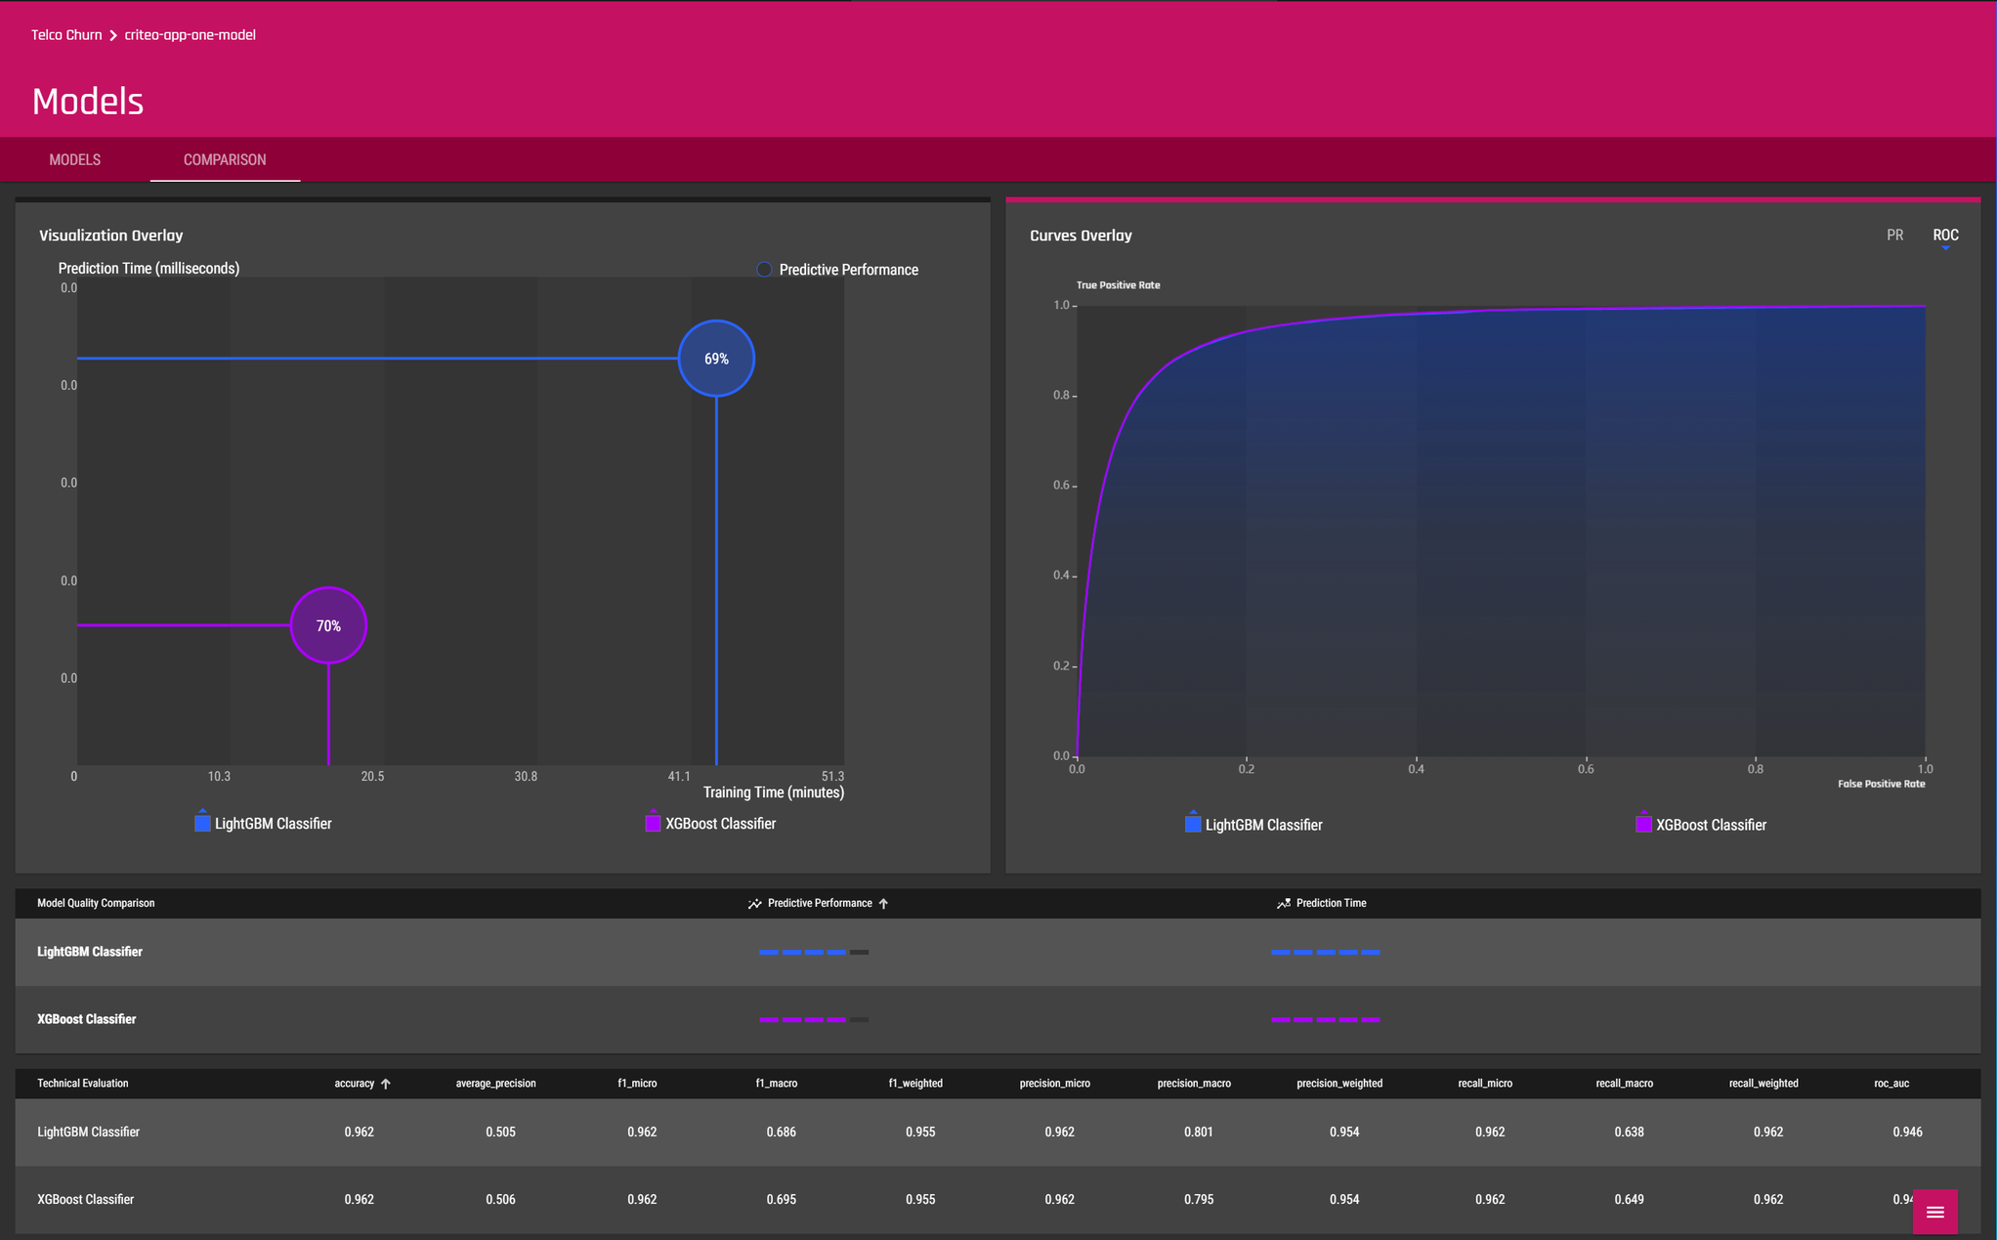Sort by the roc_auc column header
Screen dimensions: 1997x1240
click(x=1891, y=1084)
